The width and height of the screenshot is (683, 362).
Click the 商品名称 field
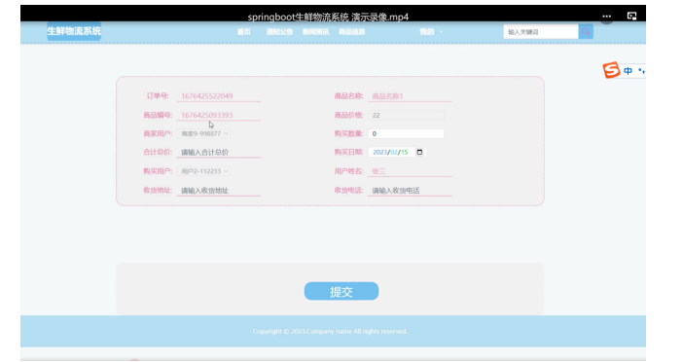click(x=410, y=96)
